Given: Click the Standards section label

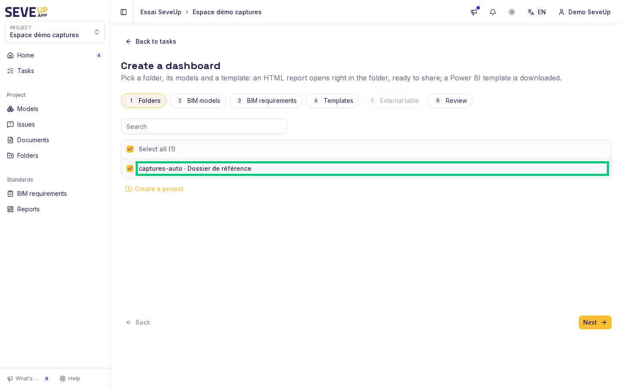Looking at the screenshot, I should click(x=20, y=180).
